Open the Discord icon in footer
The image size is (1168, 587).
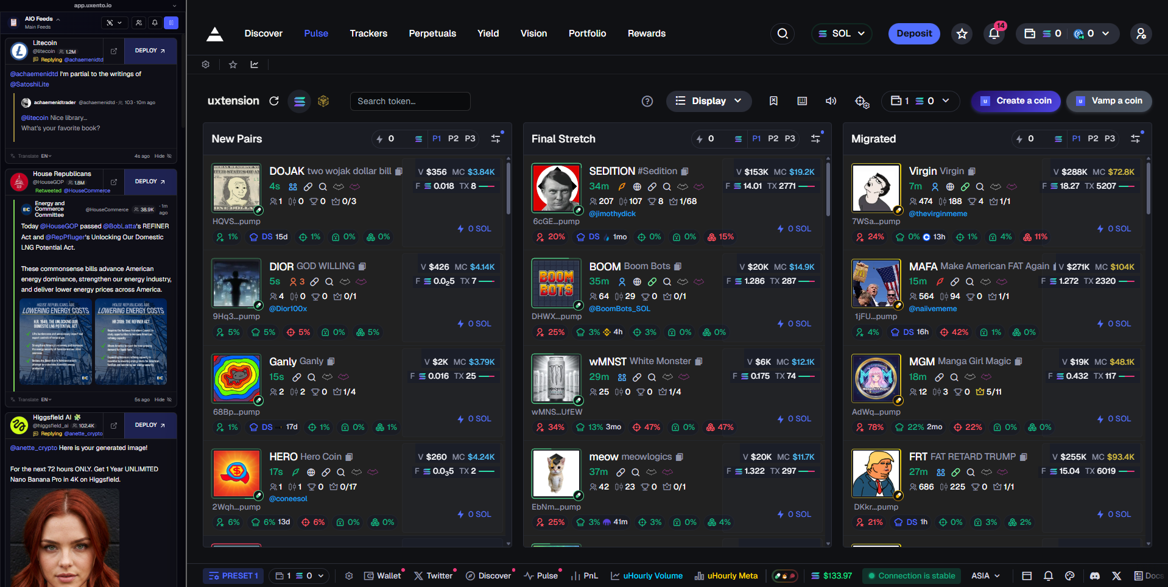1094,575
